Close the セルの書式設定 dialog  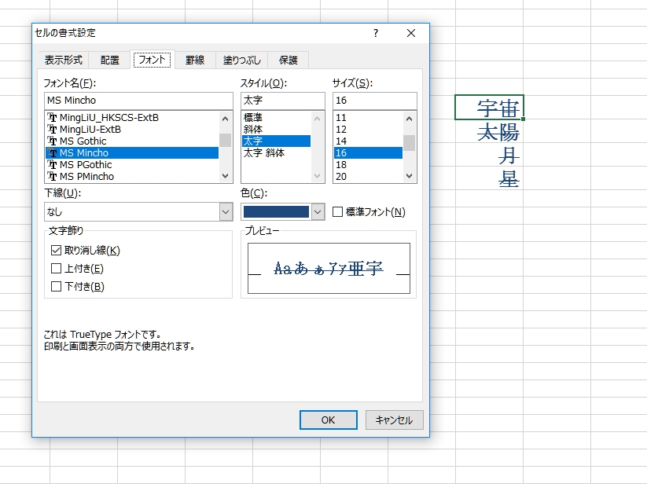point(410,33)
